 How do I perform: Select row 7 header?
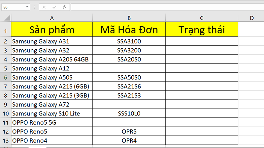click(6, 86)
